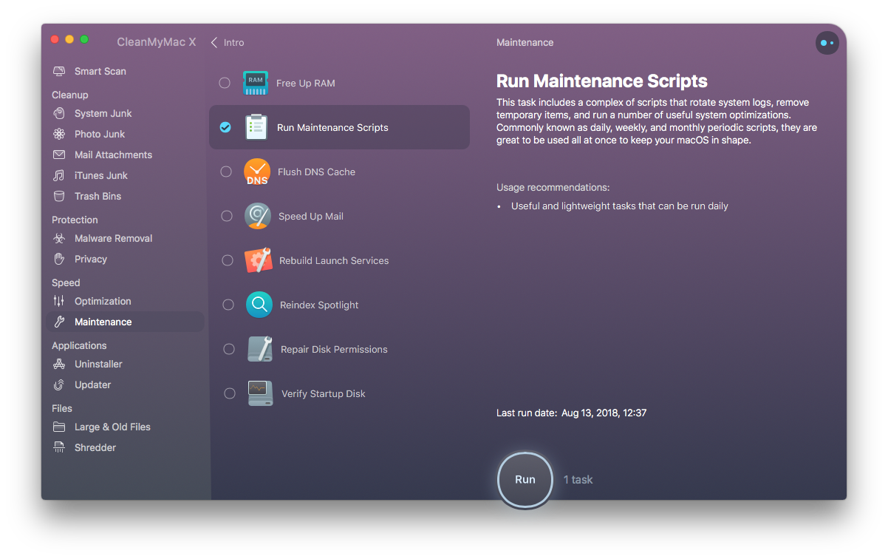The image size is (888, 559).
Task: Open the iTunes Junk module label
Action: [101, 175]
